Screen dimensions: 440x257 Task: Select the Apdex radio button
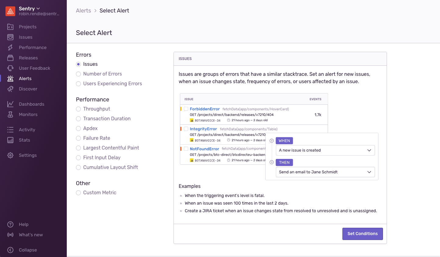[x=78, y=128]
